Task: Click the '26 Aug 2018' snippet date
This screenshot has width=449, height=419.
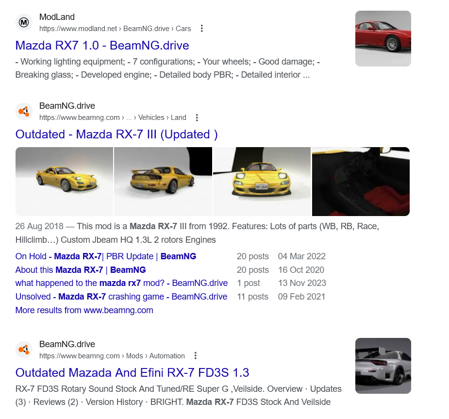Action: (39, 226)
